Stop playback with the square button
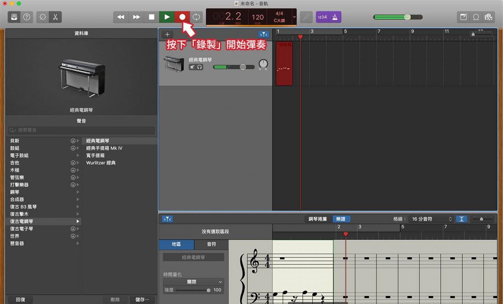This screenshot has height=304, width=503. 152,17
